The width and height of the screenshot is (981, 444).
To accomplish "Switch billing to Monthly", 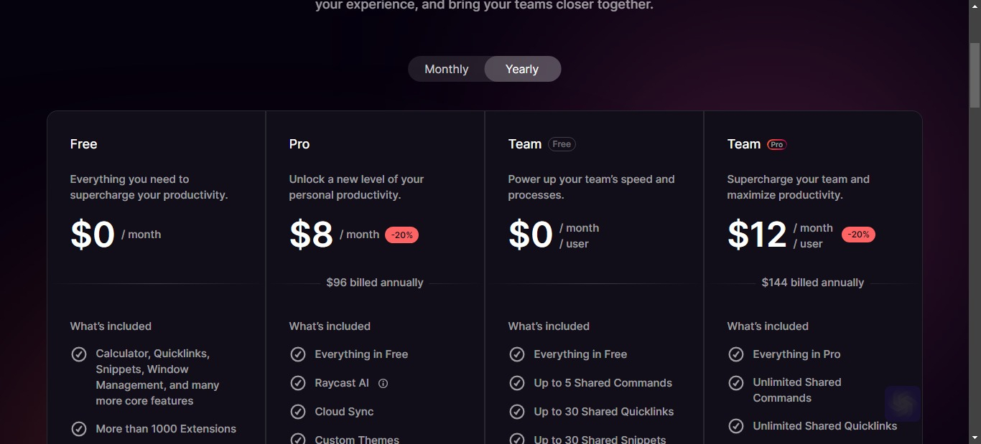I will [x=447, y=69].
